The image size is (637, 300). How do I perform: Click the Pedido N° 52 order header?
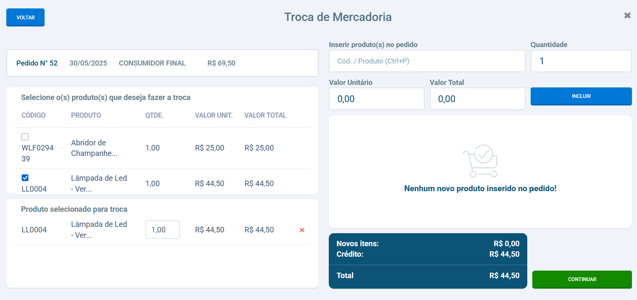(37, 63)
